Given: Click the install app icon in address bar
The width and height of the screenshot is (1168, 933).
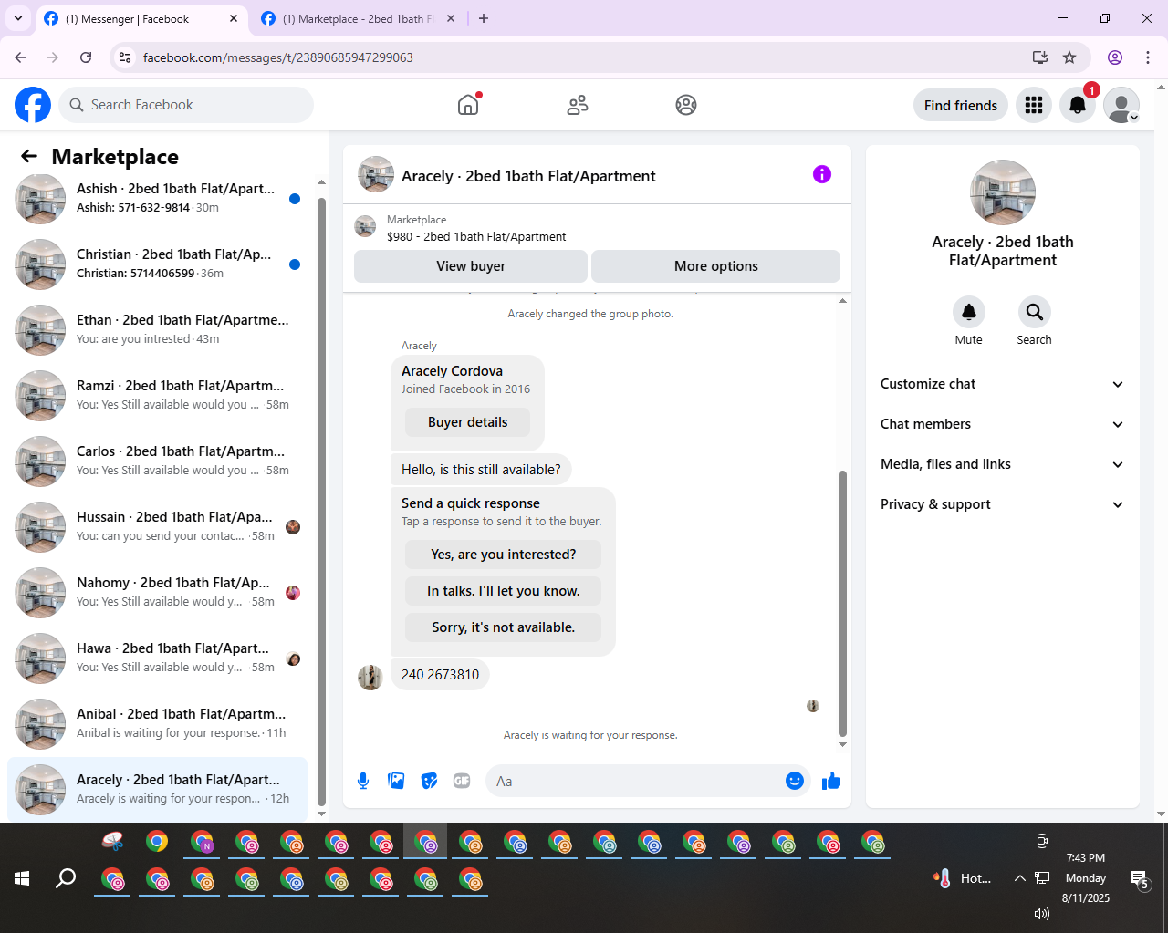Looking at the screenshot, I should pos(1040,57).
